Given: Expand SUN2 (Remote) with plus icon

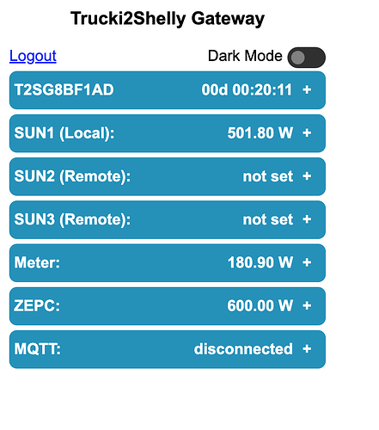Looking at the screenshot, I should click(307, 176).
